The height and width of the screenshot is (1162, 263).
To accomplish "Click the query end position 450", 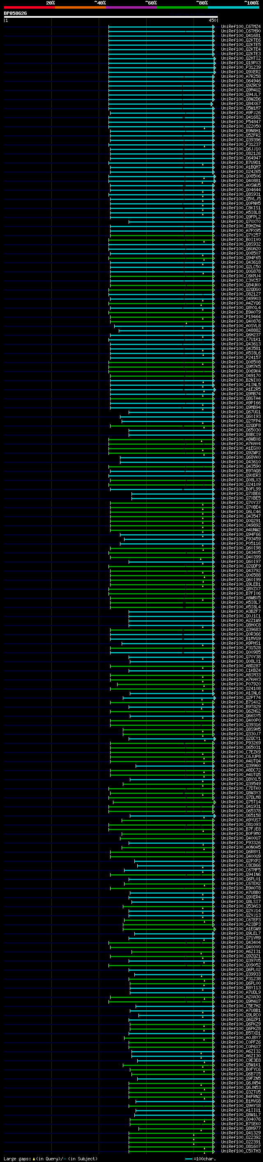I will tap(212, 20).
